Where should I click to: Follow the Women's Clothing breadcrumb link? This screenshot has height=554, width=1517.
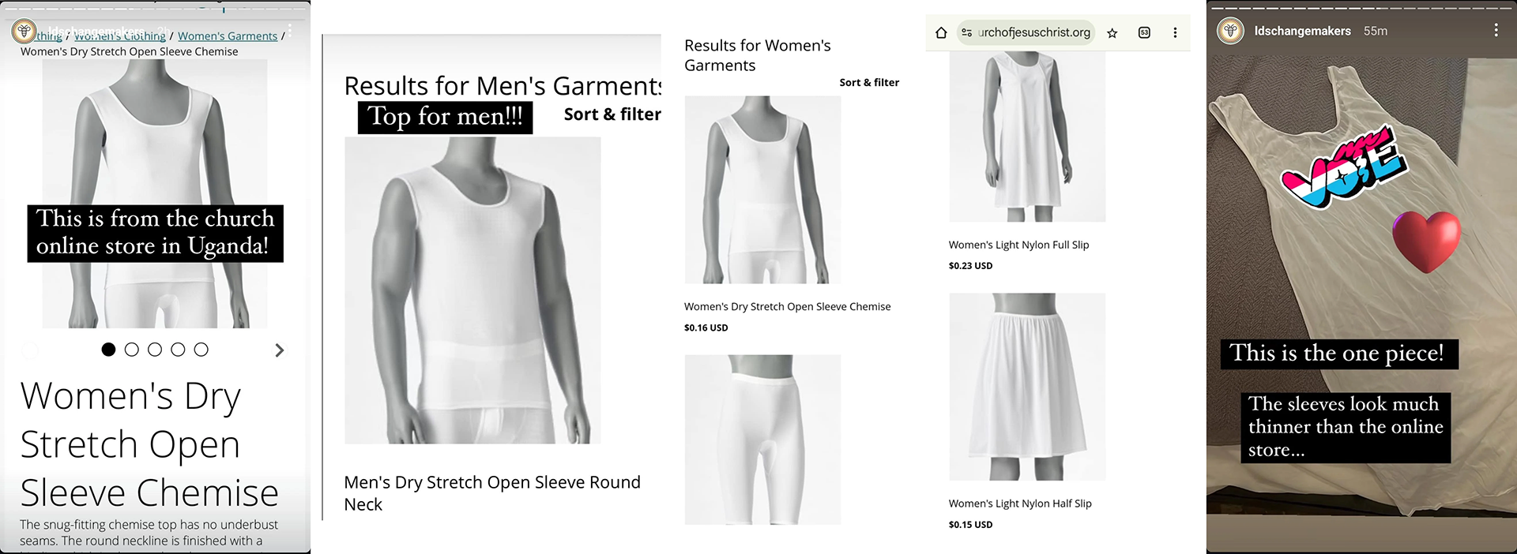[x=120, y=36]
